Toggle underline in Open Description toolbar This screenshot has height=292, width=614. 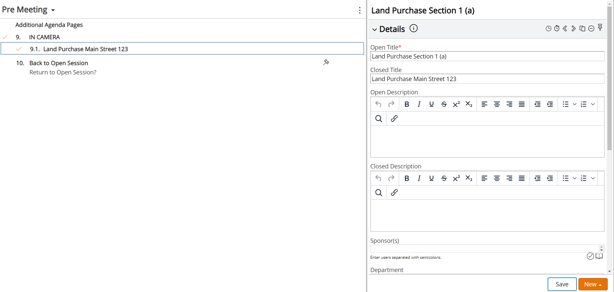pyautogui.click(x=431, y=104)
